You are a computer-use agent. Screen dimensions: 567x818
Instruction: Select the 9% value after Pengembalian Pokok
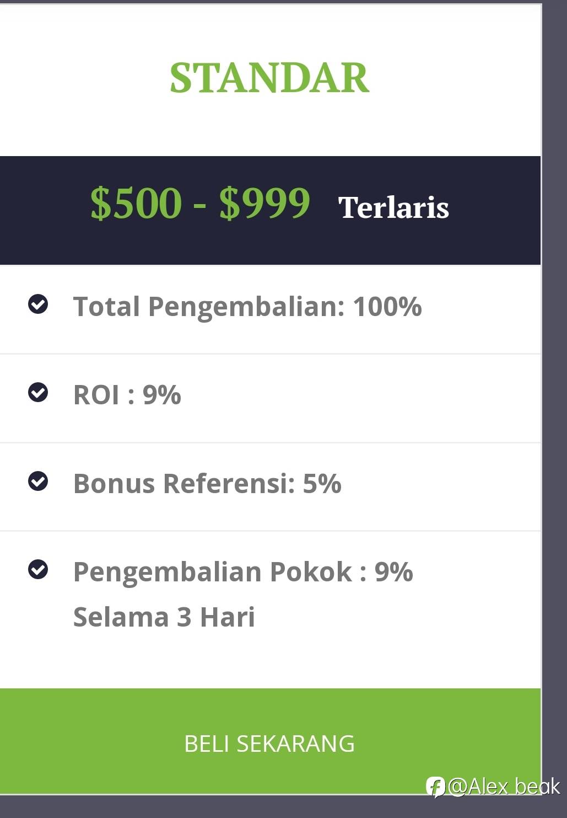point(393,571)
